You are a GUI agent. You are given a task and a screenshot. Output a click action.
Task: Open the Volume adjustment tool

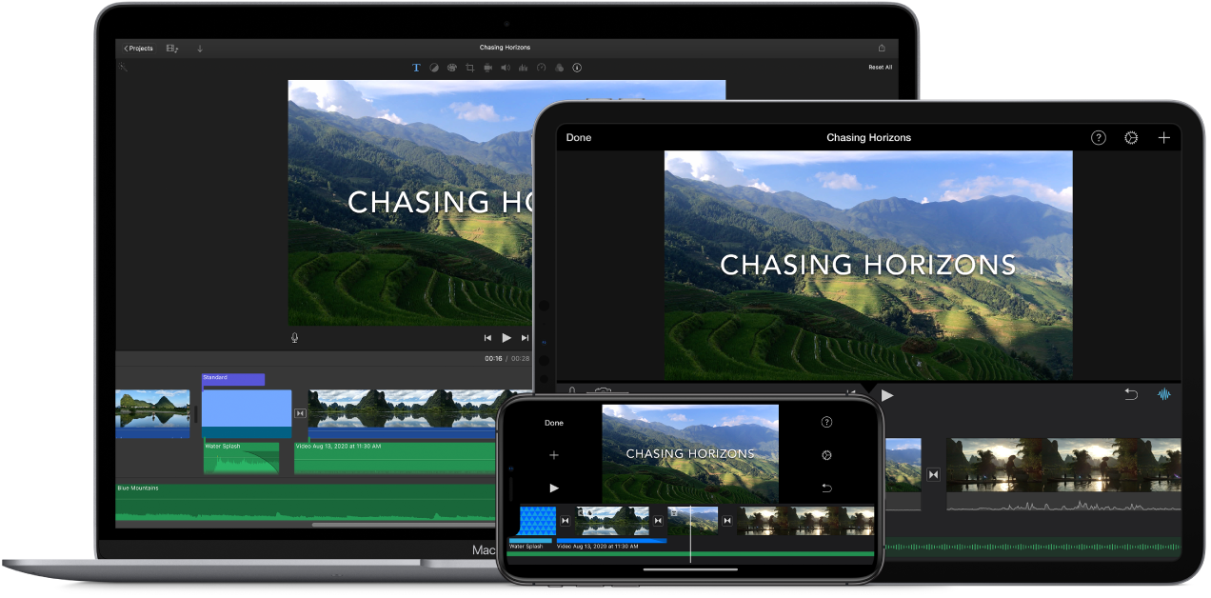pos(506,68)
